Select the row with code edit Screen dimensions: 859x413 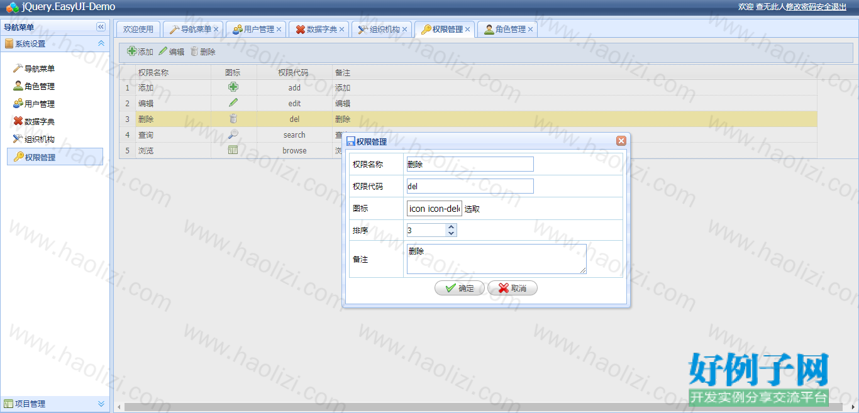click(x=468, y=103)
